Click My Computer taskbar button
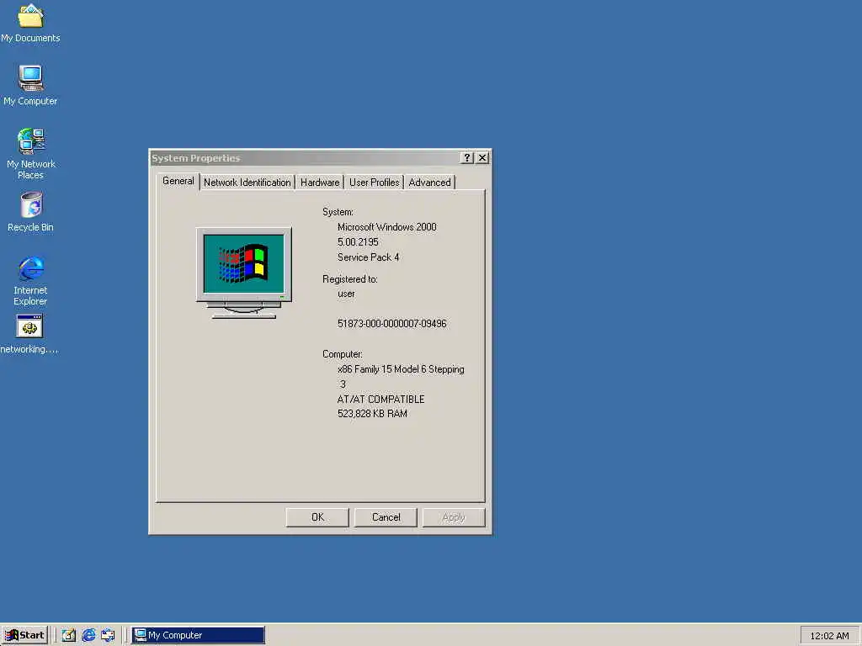Screen dimensions: 862x646 (x=198, y=635)
